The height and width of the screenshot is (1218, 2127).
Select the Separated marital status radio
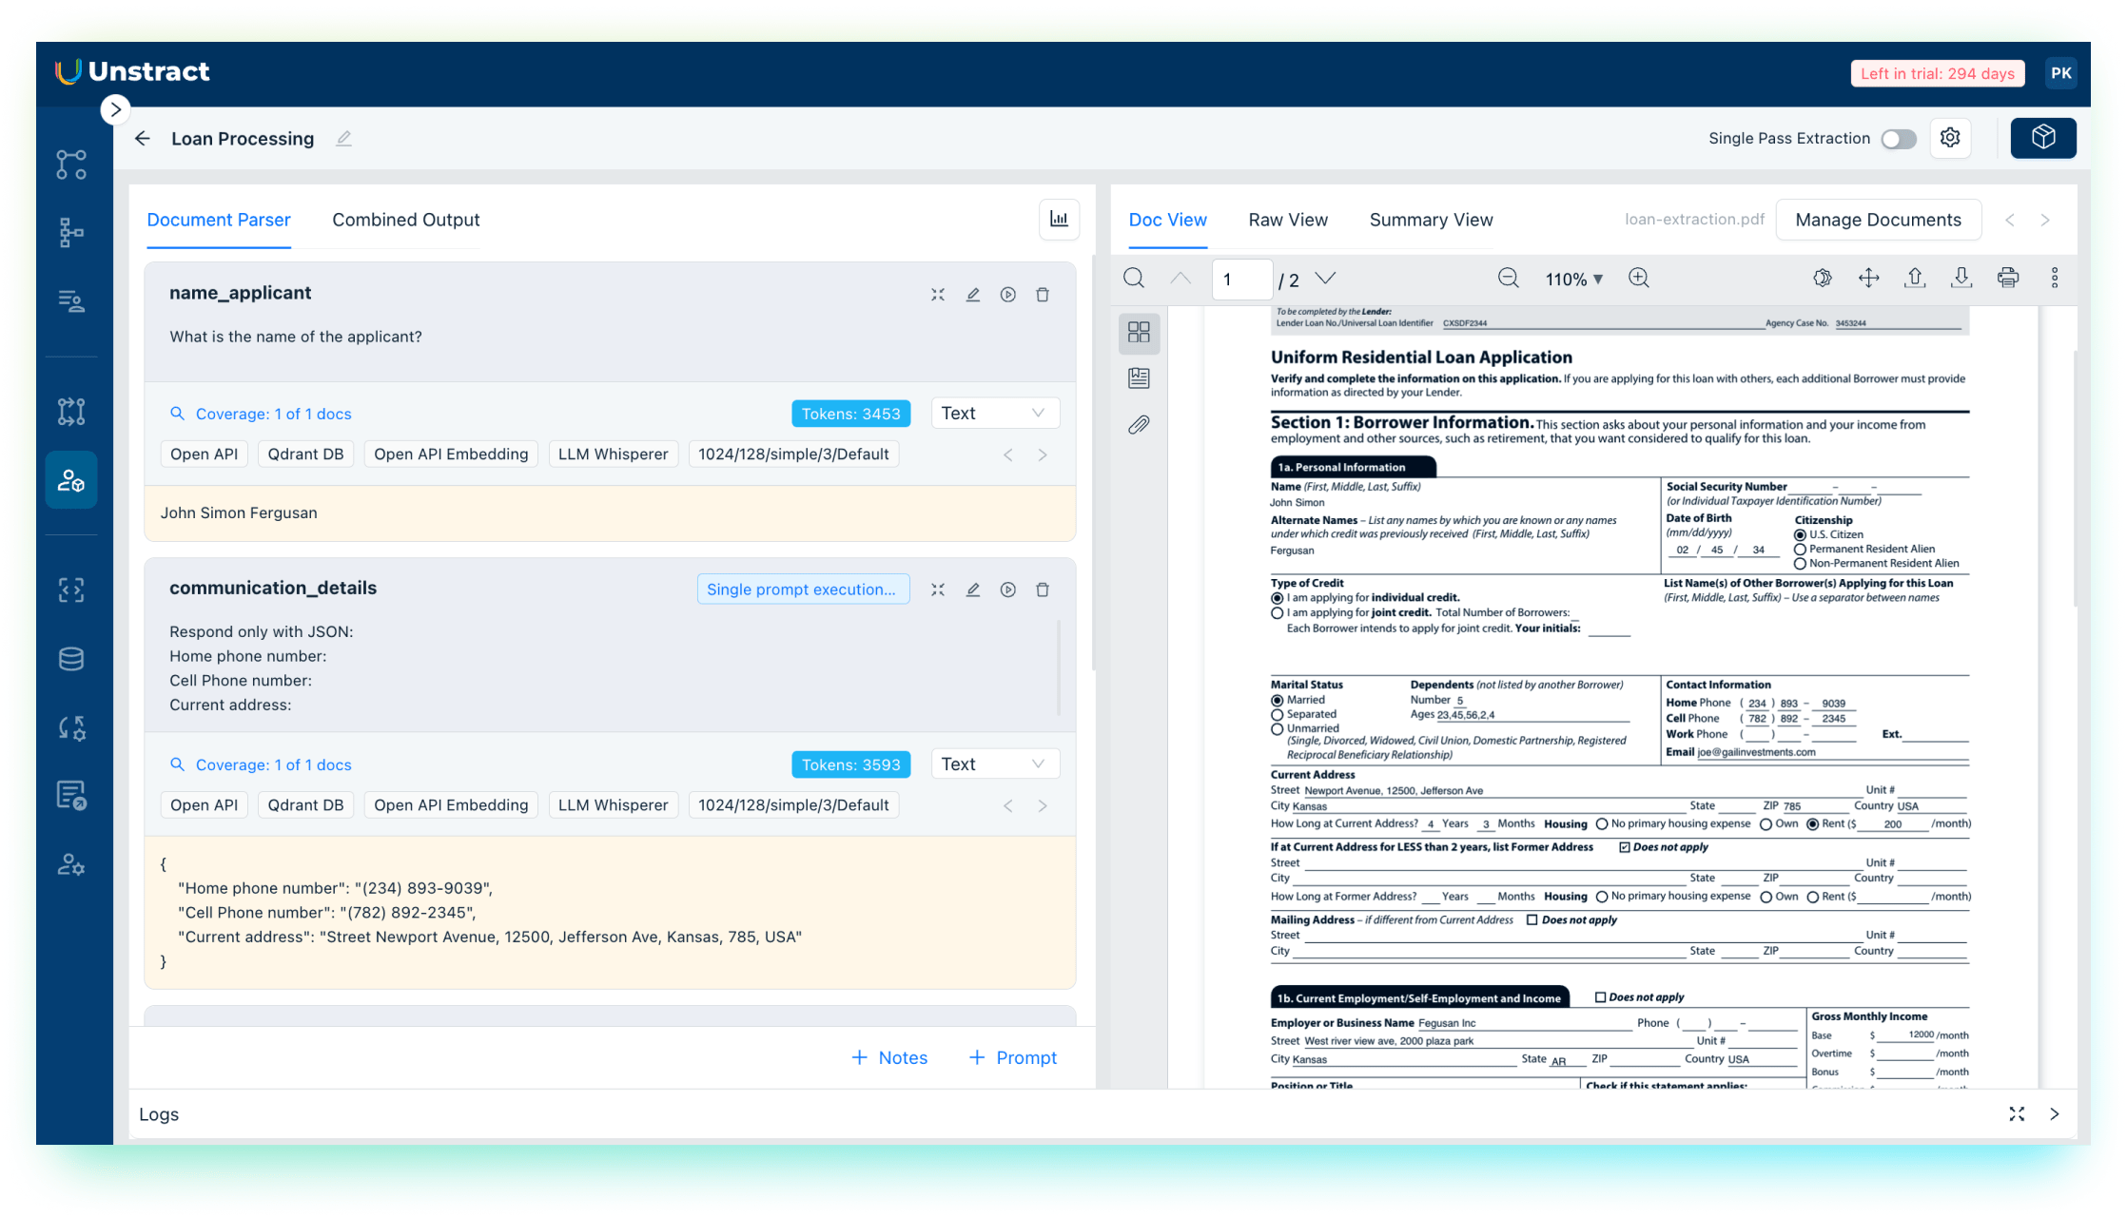[1278, 715]
